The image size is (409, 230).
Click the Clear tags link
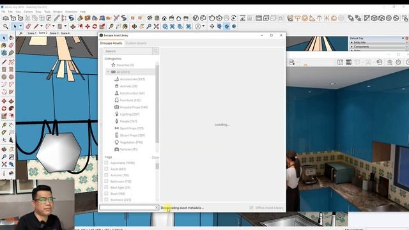[155, 157]
